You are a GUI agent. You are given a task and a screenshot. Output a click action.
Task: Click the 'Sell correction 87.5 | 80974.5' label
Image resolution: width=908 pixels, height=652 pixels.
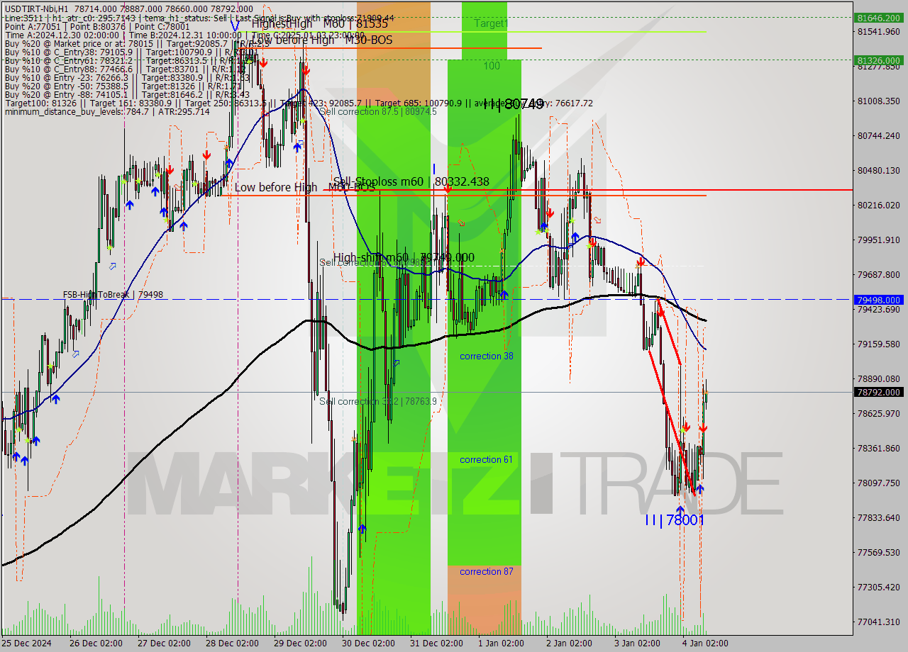(x=378, y=111)
